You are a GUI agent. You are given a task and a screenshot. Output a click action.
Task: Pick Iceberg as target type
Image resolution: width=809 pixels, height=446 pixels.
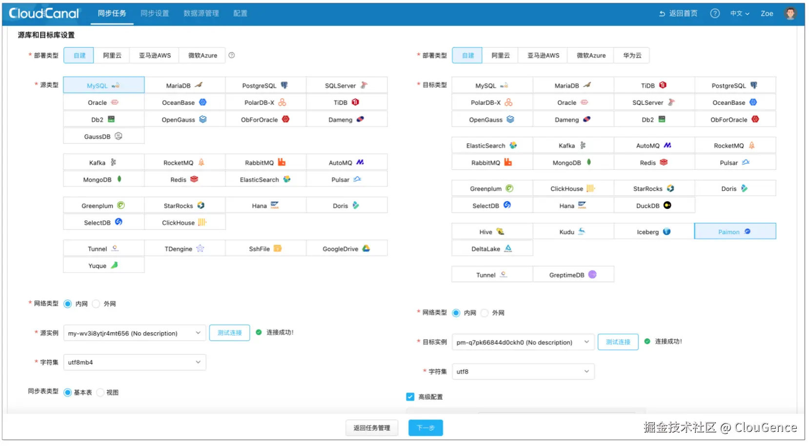click(654, 231)
